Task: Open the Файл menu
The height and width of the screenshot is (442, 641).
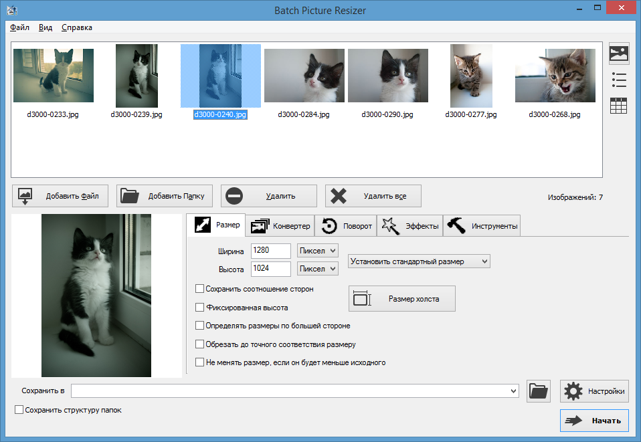Action: 19,27
